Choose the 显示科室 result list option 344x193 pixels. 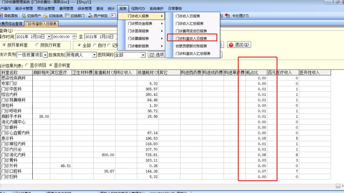(51, 65)
